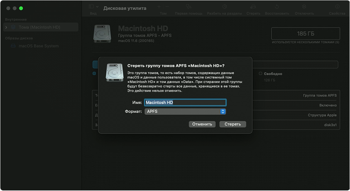Expand the Тома (Macintosh HD) disclosure arrow

tap(6, 27)
